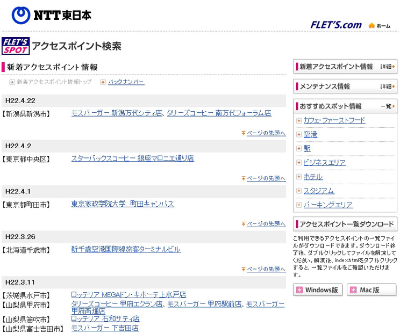Click greyed 新着アクセスポイント情報トップ text
The image size is (400, 333).
[x=54, y=82]
